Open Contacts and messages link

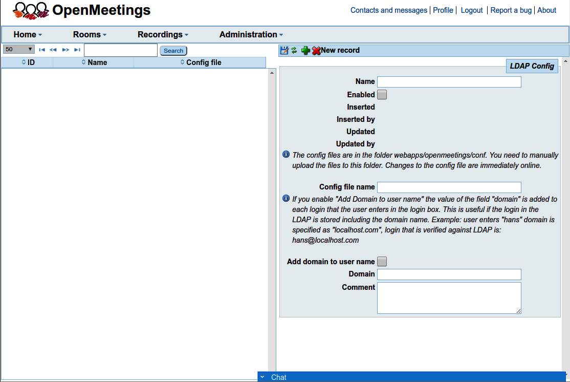388,10
